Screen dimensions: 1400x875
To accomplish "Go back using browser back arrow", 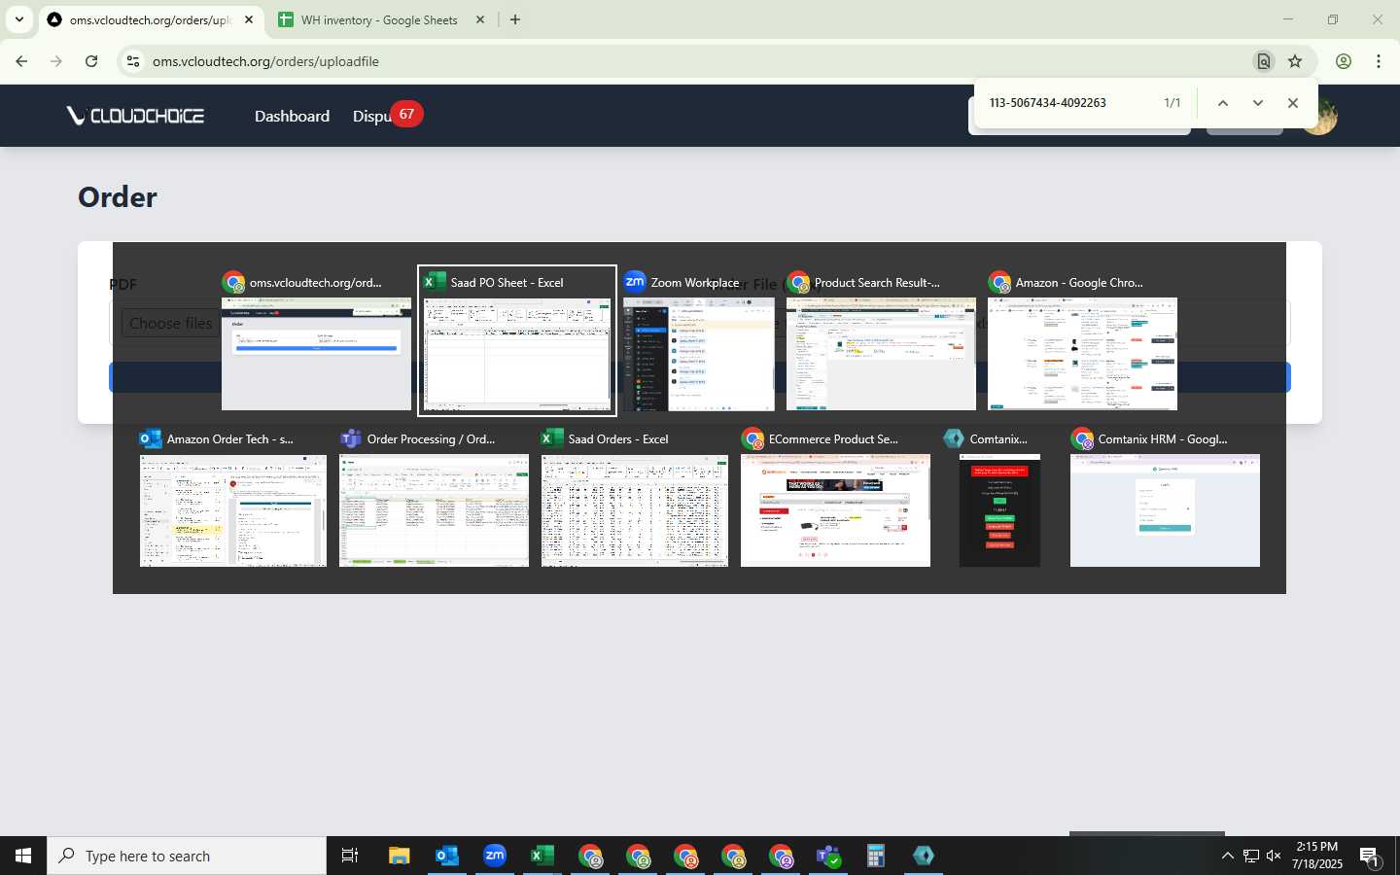I will [x=21, y=61].
